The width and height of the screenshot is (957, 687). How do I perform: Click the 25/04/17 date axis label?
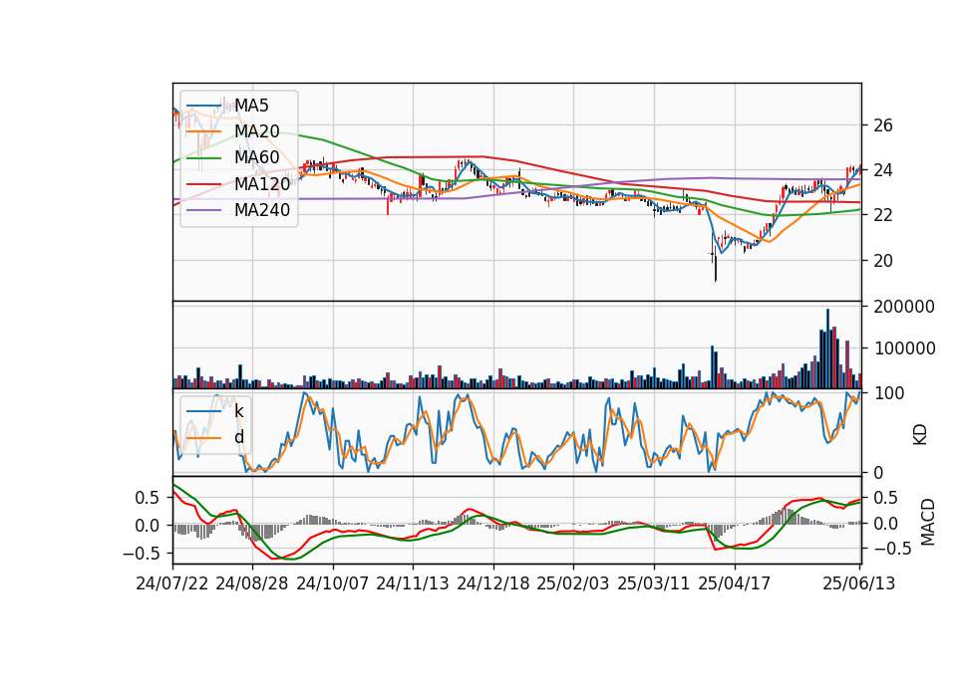tap(735, 583)
